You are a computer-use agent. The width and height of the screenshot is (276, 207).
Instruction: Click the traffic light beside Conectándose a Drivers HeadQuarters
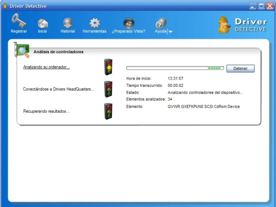(108, 89)
